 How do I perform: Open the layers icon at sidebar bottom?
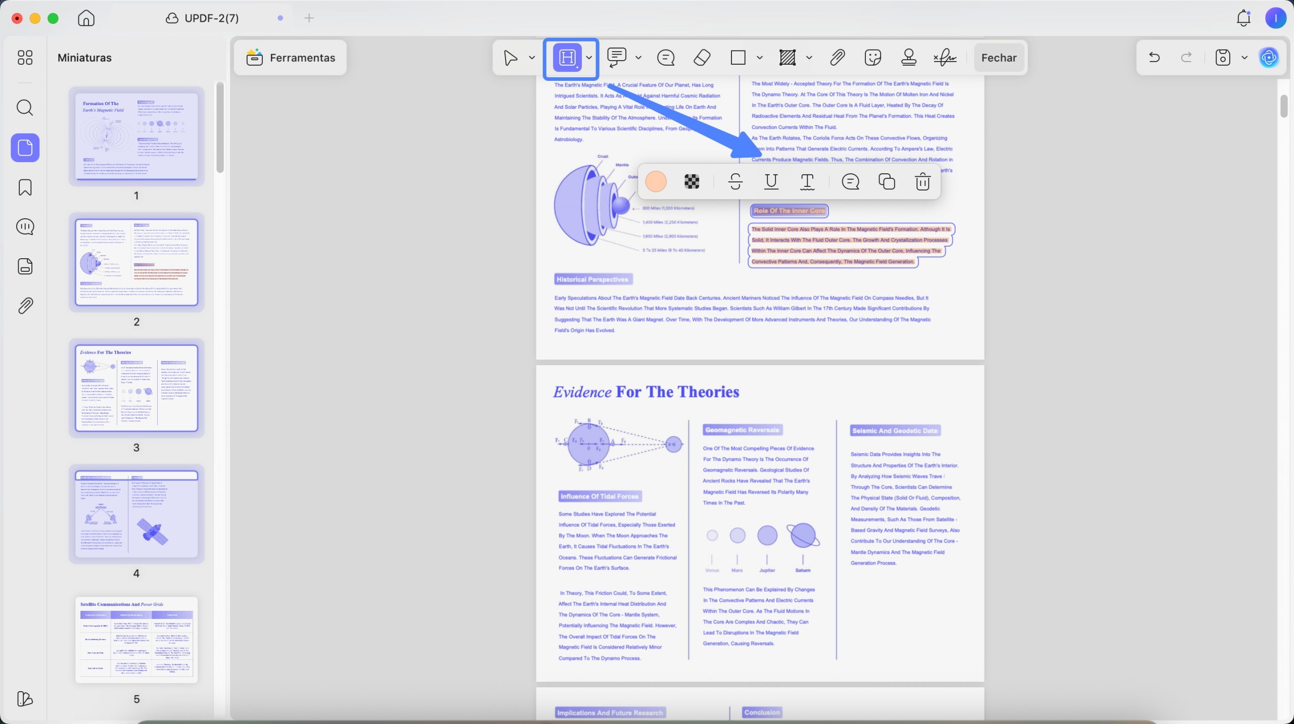point(25,699)
